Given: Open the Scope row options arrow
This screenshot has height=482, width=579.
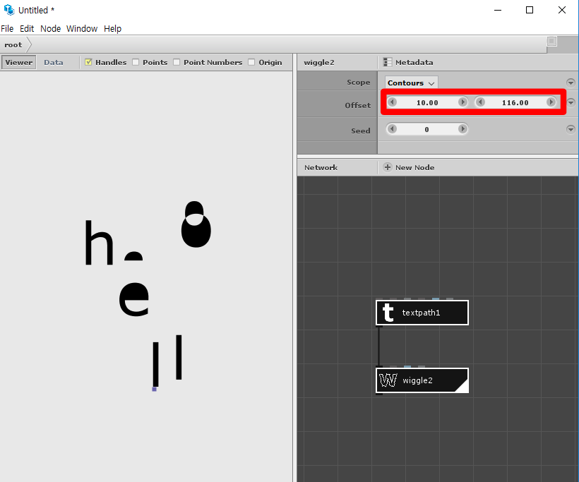Looking at the screenshot, I should coord(571,83).
